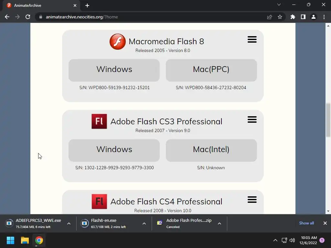The height and width of the screenshot is (248, 331).
Task: Open the Extensions puzzle icon
Action: 293,17
